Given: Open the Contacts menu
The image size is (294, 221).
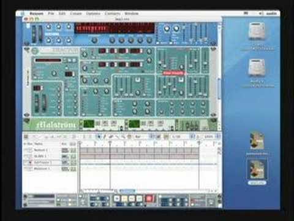Looking at the screenshot, I should [113, 14].
